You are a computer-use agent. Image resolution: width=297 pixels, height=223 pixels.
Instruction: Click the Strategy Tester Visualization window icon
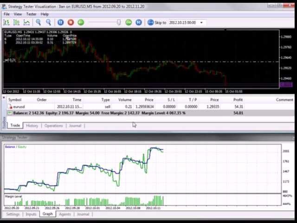(x=4, y=7)
